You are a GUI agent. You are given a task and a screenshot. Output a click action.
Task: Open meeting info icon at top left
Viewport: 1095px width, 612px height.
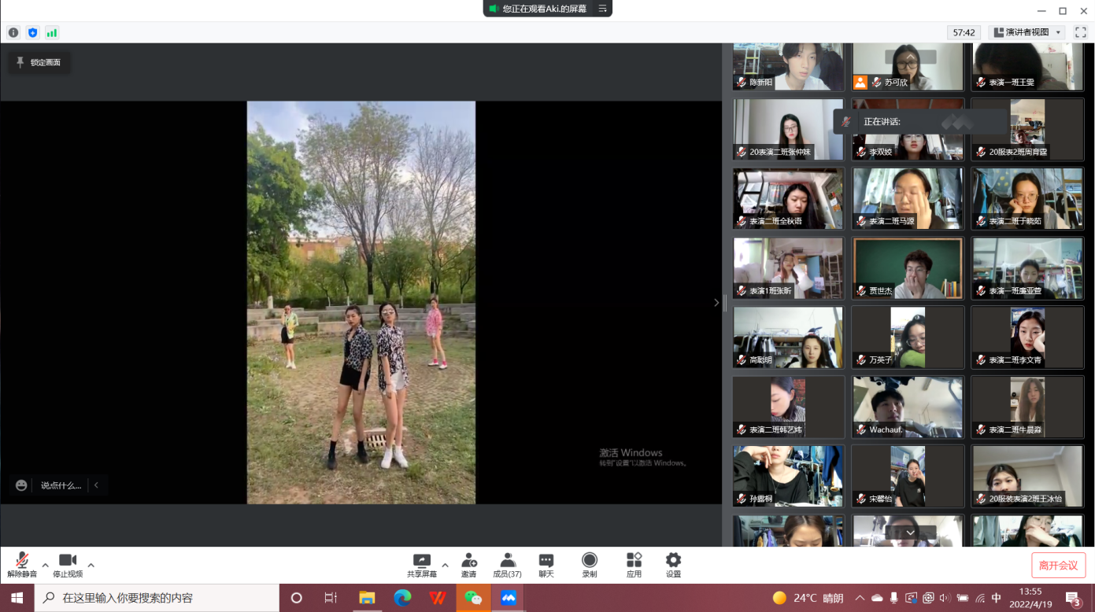pyautogui.click(x=13, y=32)
